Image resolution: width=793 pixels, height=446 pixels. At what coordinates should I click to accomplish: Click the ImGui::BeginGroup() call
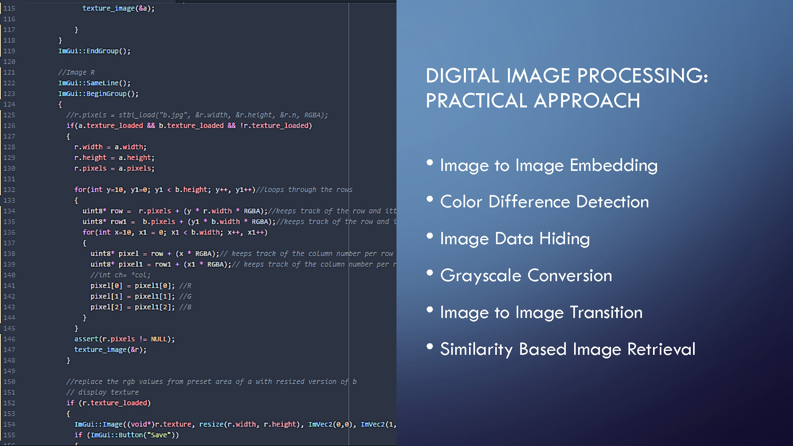tap(98, 94)
